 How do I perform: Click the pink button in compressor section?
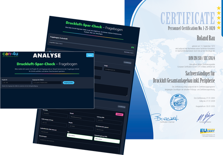tap(119, 114)
